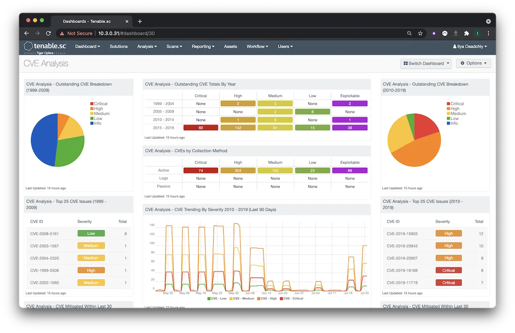The width and height of the screenshot is (515, 333).
Task: Click the purple extension icon in the toolbar
Action: (x=434, y=33)
